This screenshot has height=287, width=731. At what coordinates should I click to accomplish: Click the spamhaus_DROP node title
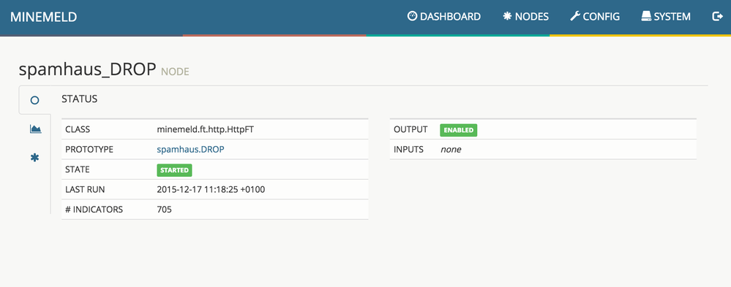87,69
